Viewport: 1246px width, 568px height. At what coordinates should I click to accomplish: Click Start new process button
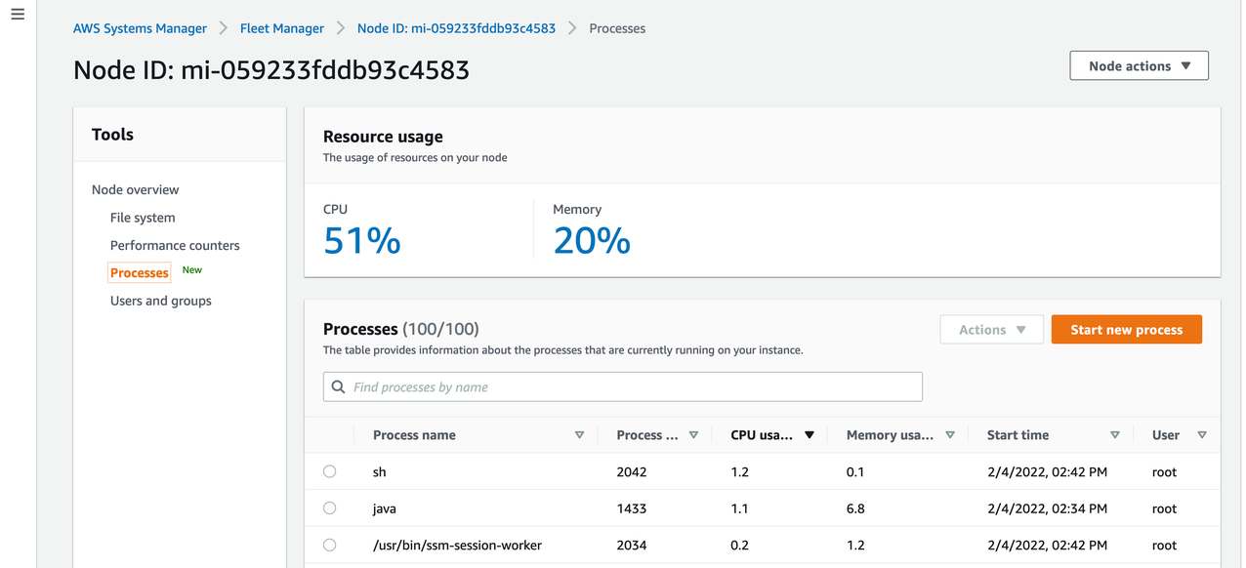pos(1126,330)
